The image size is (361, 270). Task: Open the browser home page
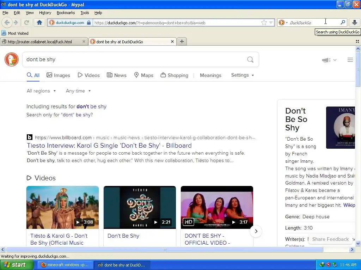pos(39,22)
